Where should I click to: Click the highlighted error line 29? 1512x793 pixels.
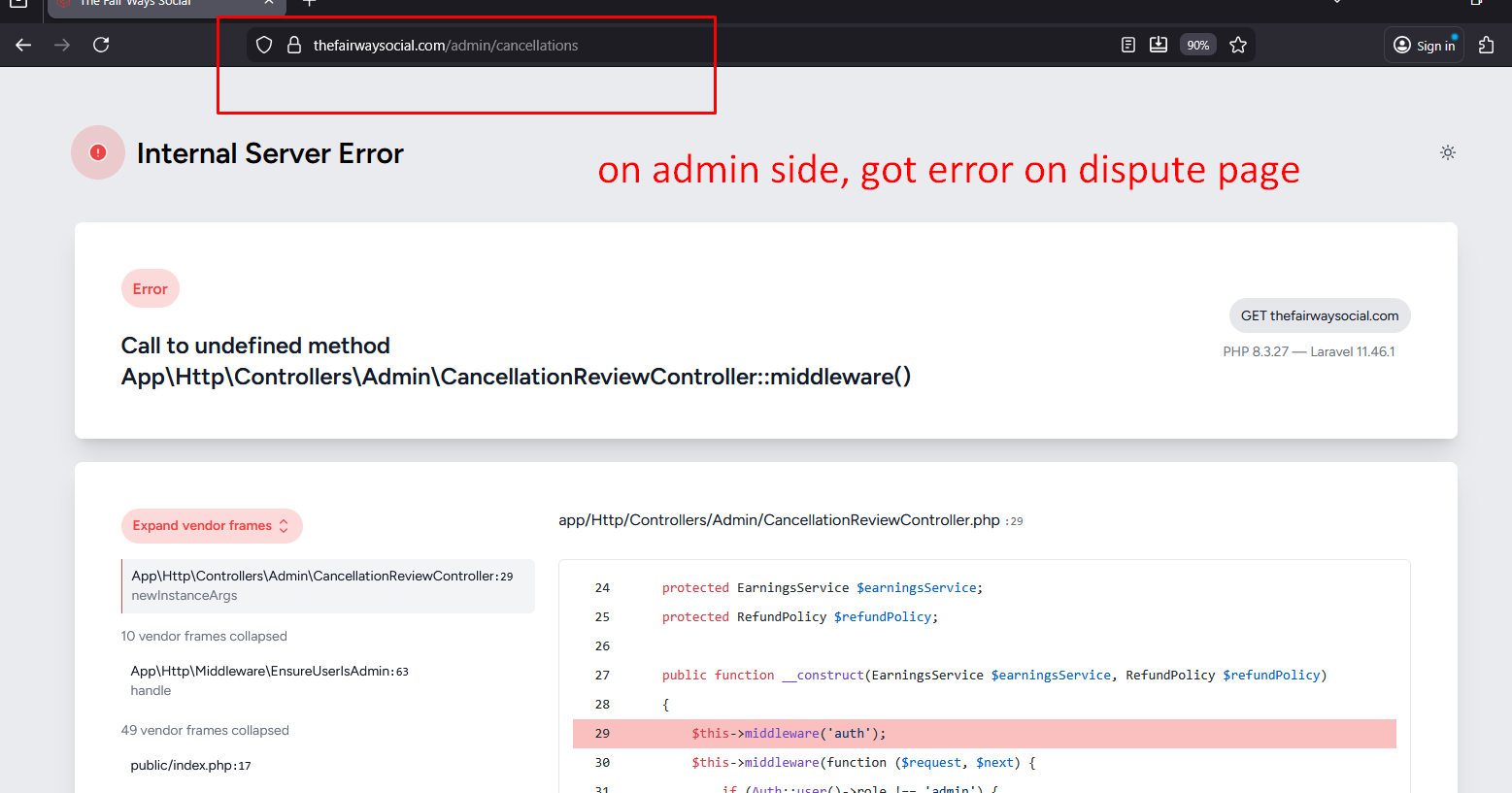tap(984, 734)
